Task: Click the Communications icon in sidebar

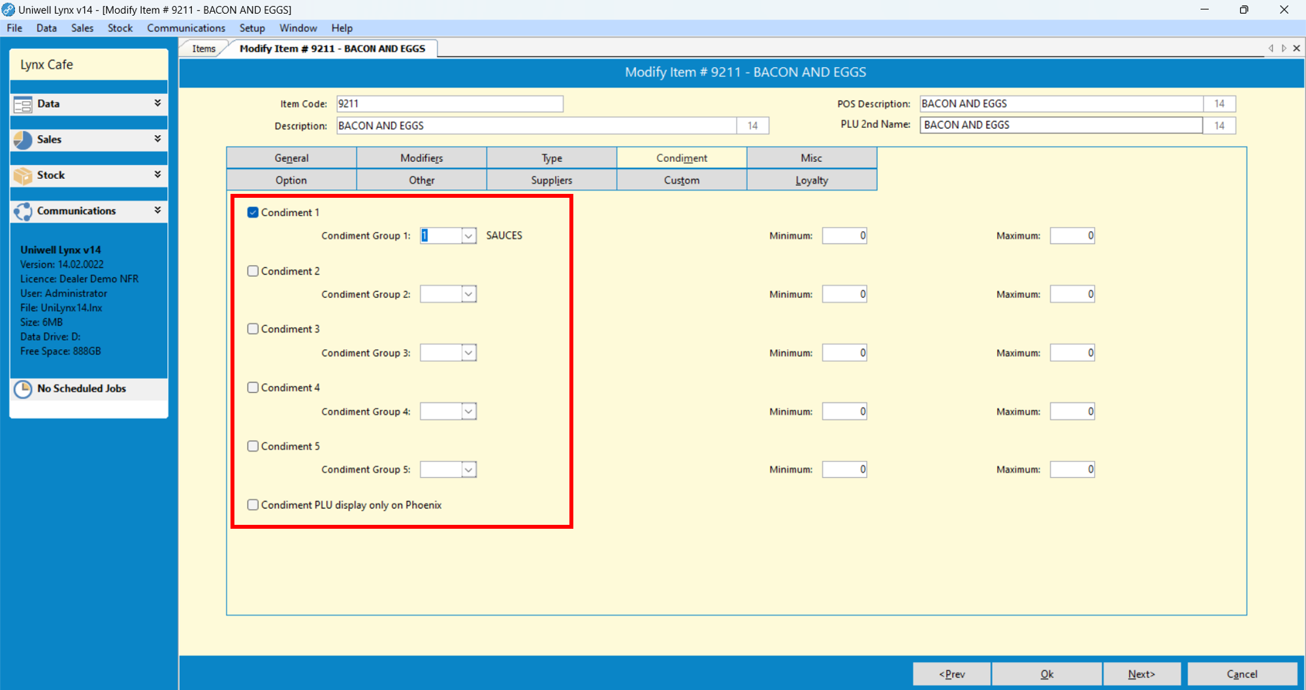Action: point(23,211)
